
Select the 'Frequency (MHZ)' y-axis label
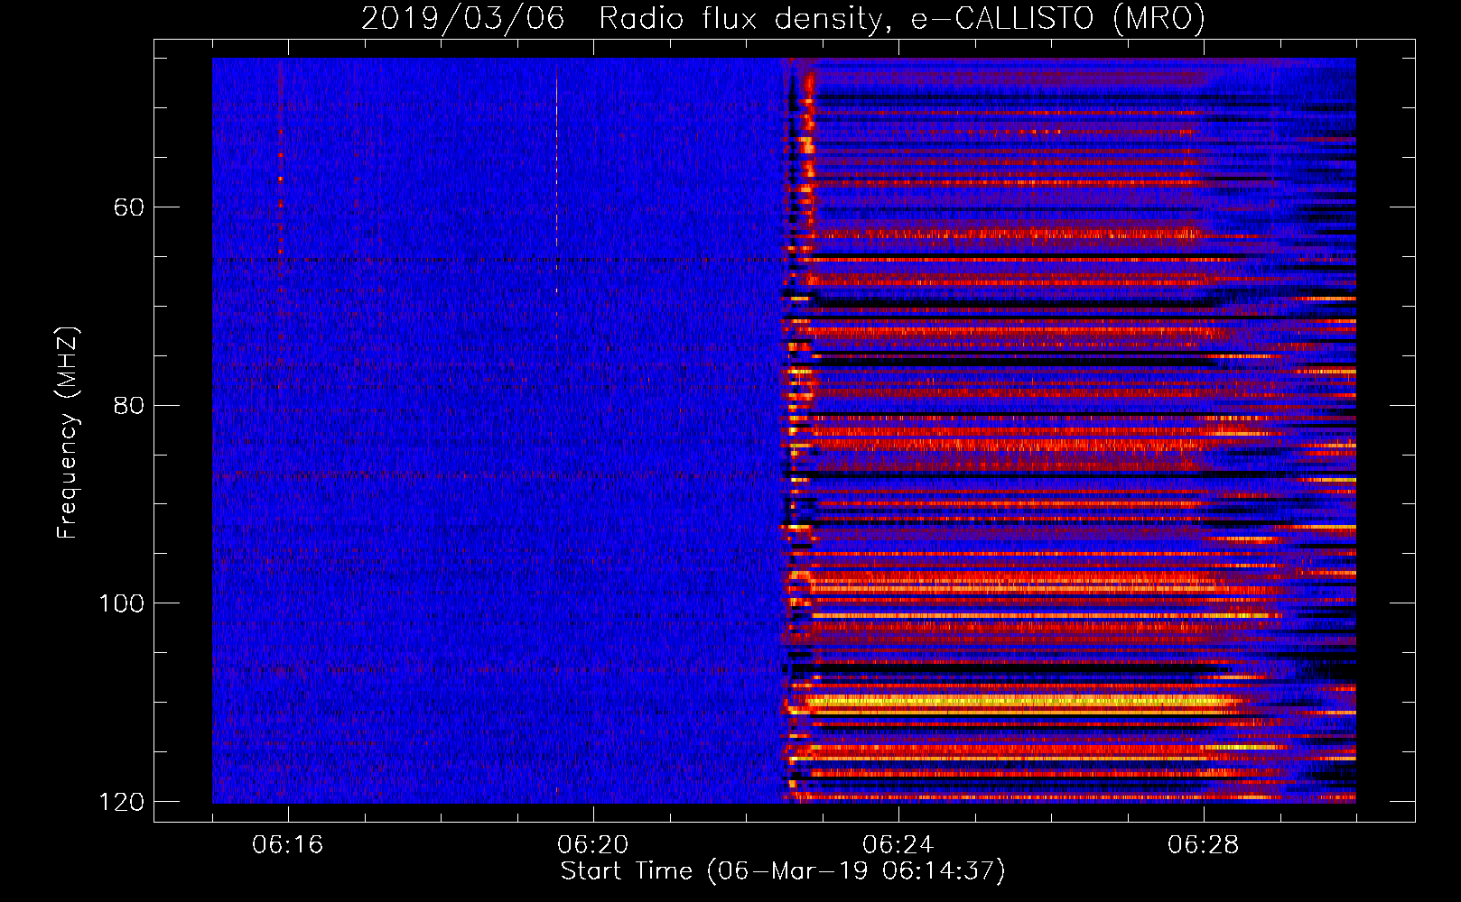pos(68,432)
